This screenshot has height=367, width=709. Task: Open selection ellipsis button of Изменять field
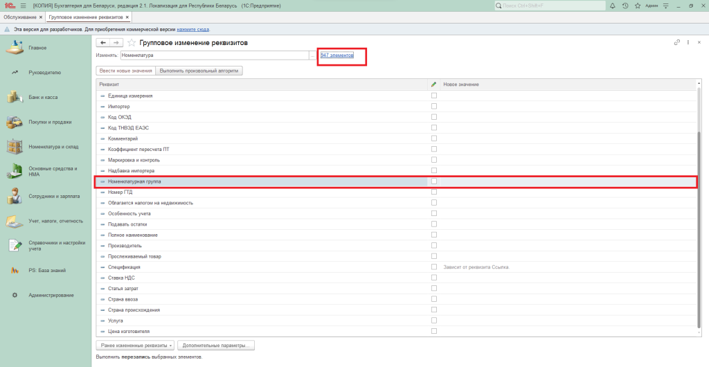312,55
